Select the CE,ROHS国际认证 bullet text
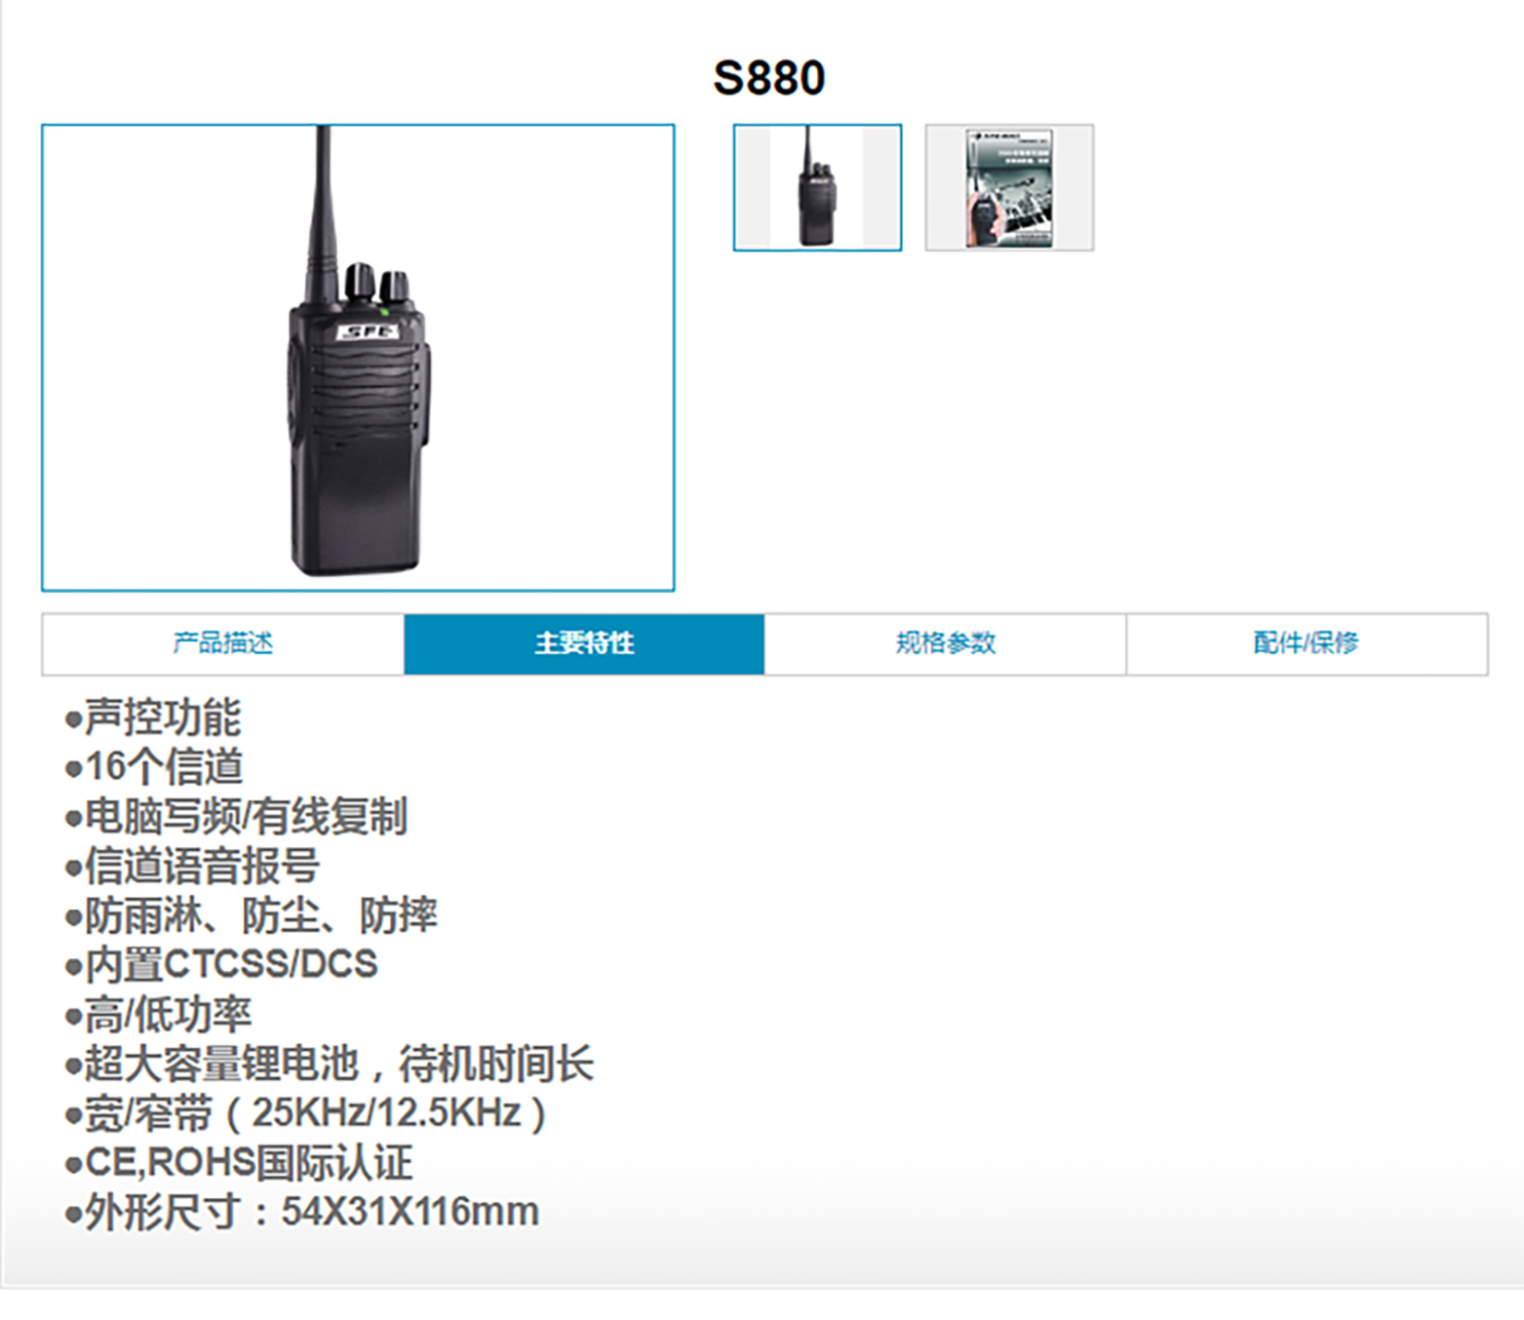Screen dimensions: 1524x1320 [239, 1163]
